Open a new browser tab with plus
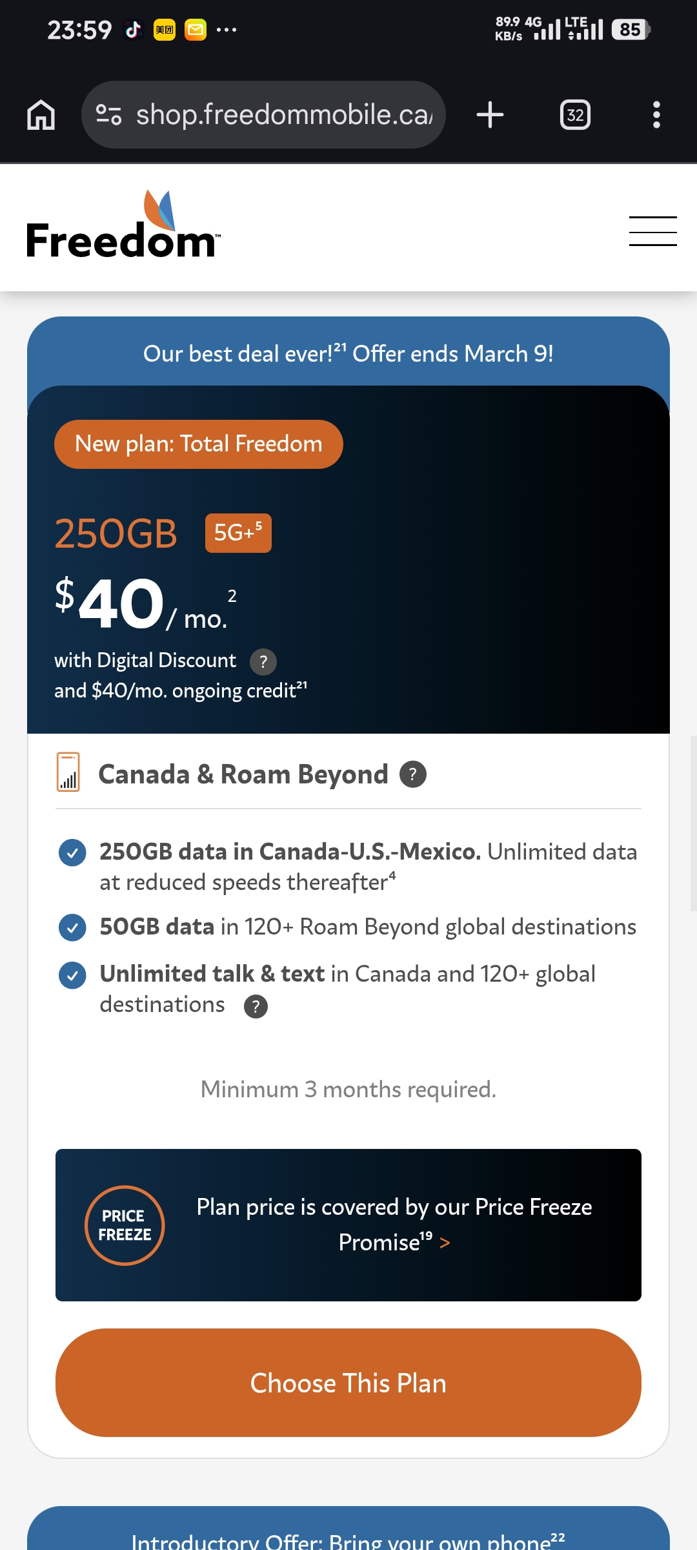697x1550 pixels. [x=490, y=115]
